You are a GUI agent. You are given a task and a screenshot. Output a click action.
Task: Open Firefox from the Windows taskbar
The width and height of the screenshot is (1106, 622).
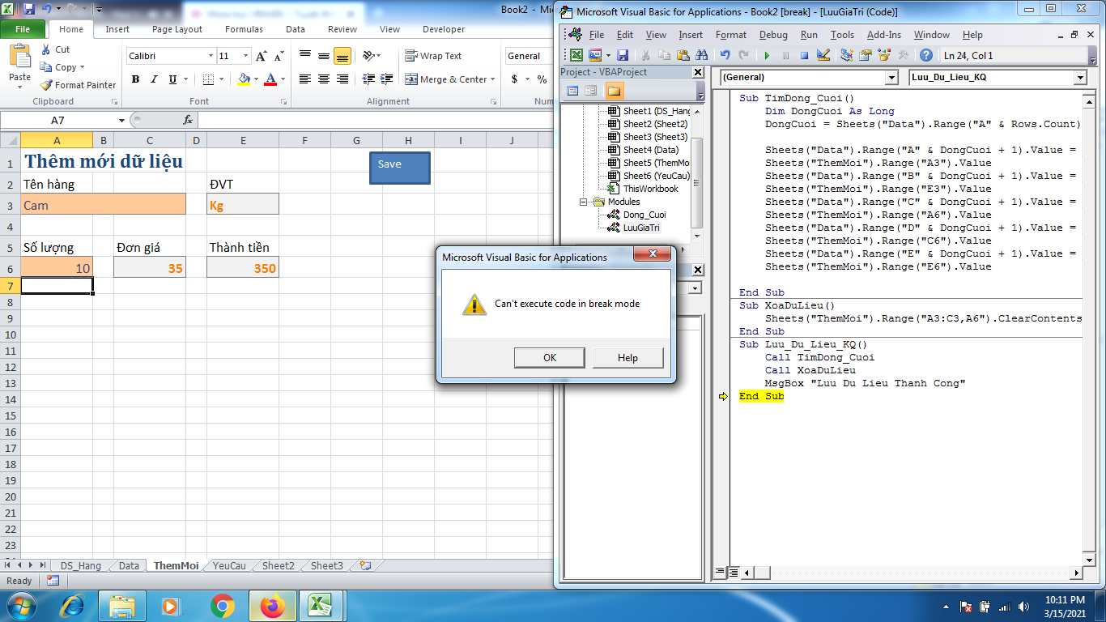point(273,606)
